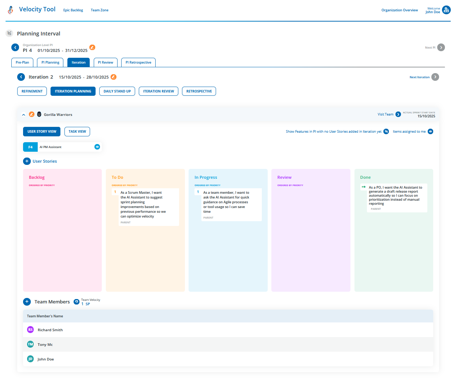Navigate back to the previous iteration

21,77
